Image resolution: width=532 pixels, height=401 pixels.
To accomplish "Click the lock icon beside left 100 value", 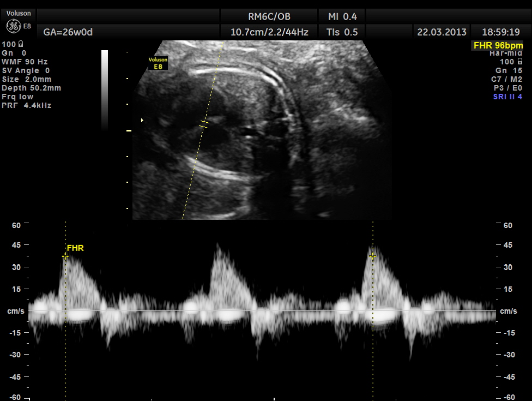I will click(x=21, y=44).
